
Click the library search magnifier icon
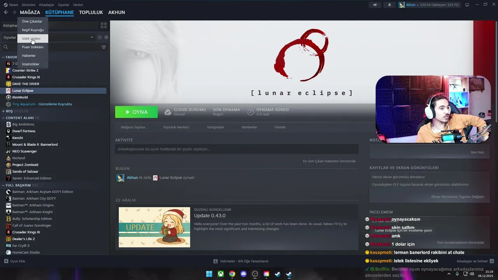tap(6, 47)
